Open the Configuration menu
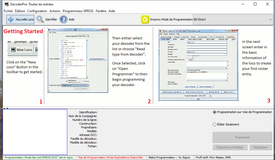The height and width of the screenshot is (160, 275). click(x=37, y=11)
